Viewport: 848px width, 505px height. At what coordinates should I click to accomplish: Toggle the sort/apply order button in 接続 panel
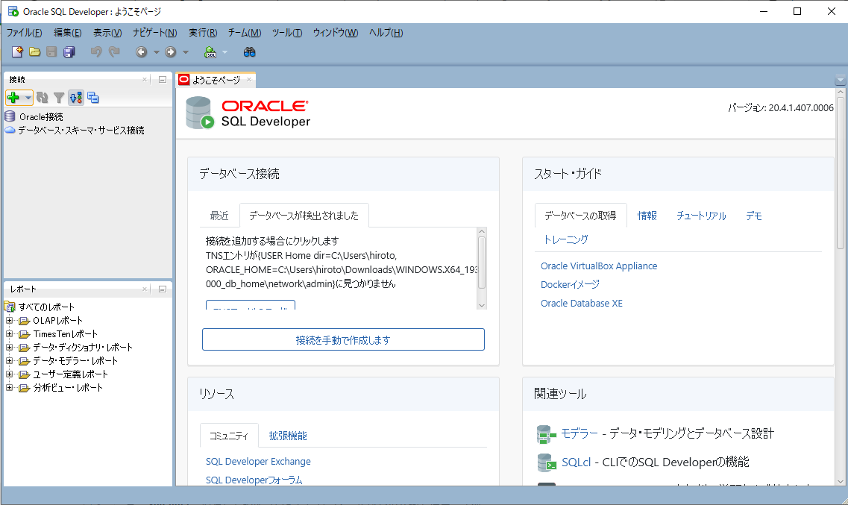pyautogui.click(x=75, y=98)
